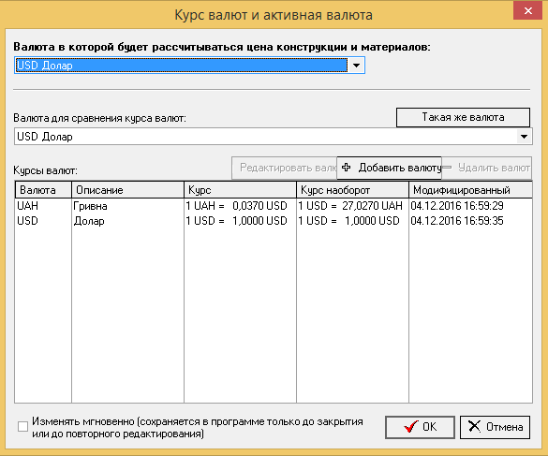
Task: Click the 1 UAH = 0,0370 USD rate
Action: (x=236, y=206)
